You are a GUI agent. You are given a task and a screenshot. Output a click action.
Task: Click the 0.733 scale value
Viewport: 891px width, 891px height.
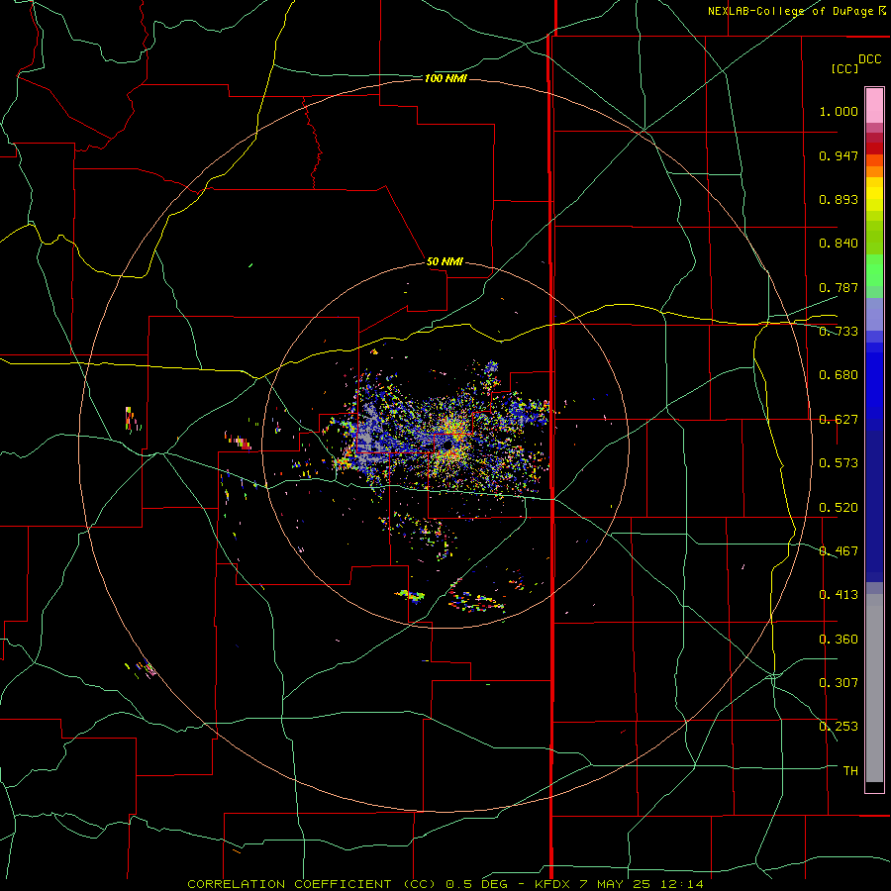[839, 332]
